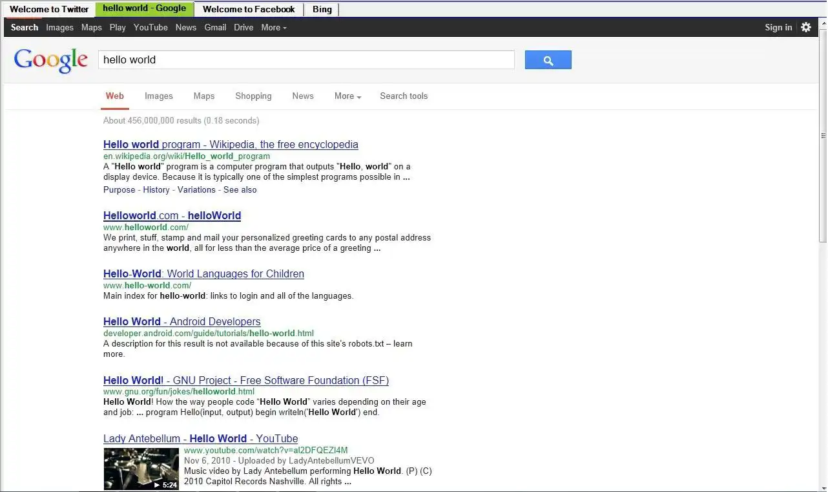Play the Lady Antebellum video thumbnail
This screenshot has height=492, width=828.
pos(141,469)
